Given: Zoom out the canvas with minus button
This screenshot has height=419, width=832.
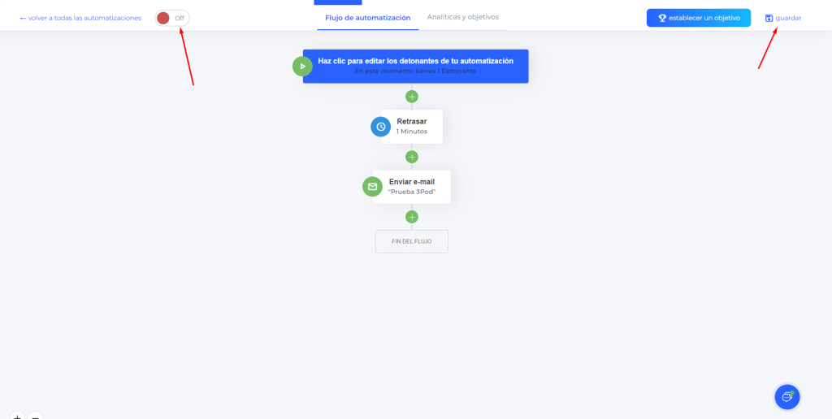Looking at the screenshot, I should click(35, 415).
